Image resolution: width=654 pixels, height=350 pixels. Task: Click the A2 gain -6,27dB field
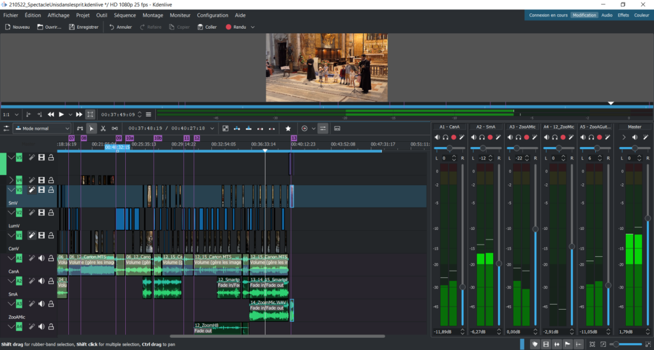point(483,331)
